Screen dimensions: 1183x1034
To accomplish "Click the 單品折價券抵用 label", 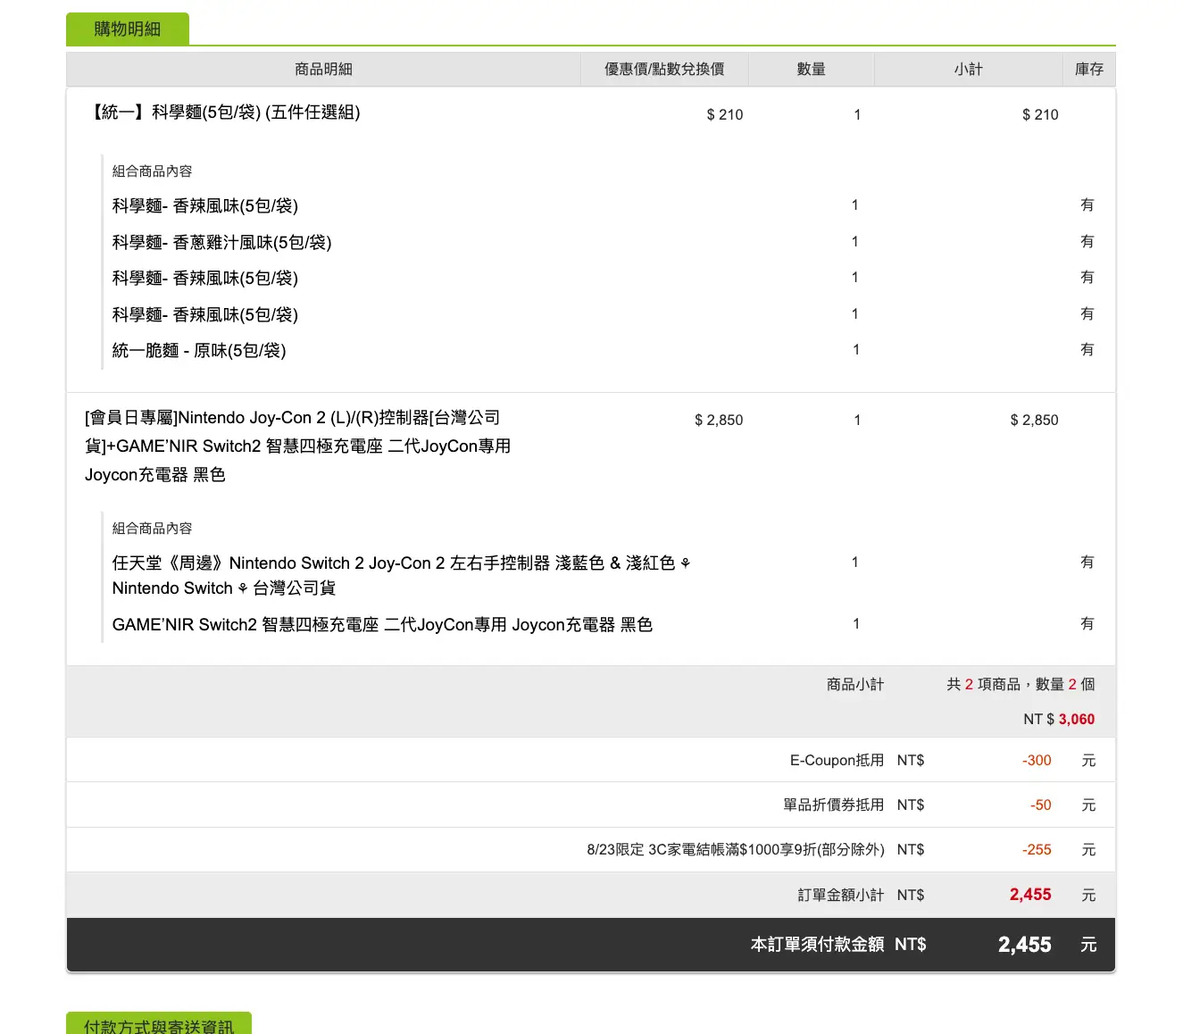I will [834, 805].
